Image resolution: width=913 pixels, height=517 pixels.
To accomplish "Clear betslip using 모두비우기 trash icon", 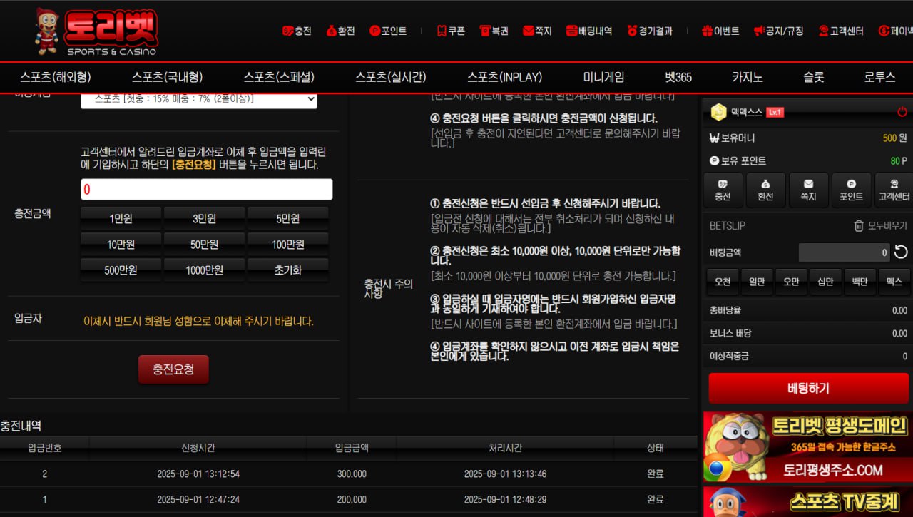I will [x=880, y=226].
